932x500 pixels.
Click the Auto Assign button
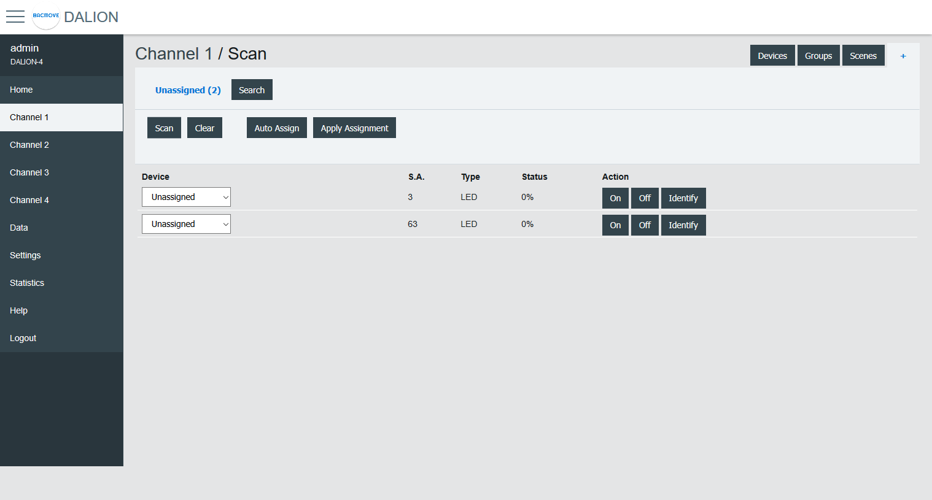point(276,128)
